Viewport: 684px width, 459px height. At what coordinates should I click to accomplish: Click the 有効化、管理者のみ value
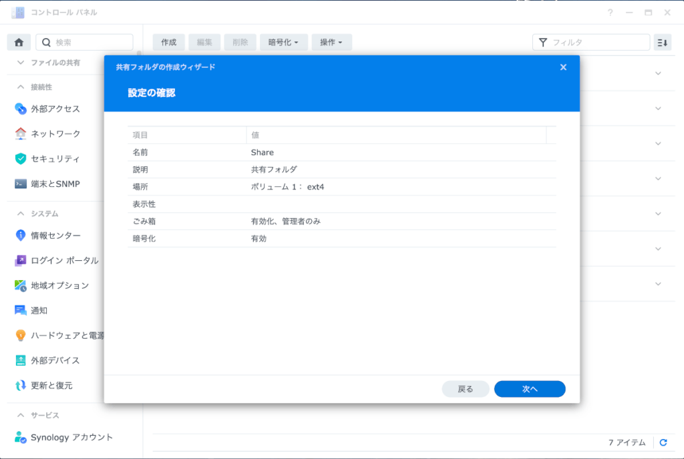coord(286,221)
